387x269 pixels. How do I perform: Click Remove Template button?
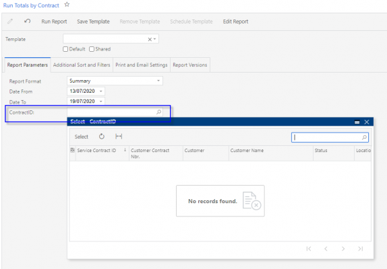pyautogui.click(x=140, y=22)
